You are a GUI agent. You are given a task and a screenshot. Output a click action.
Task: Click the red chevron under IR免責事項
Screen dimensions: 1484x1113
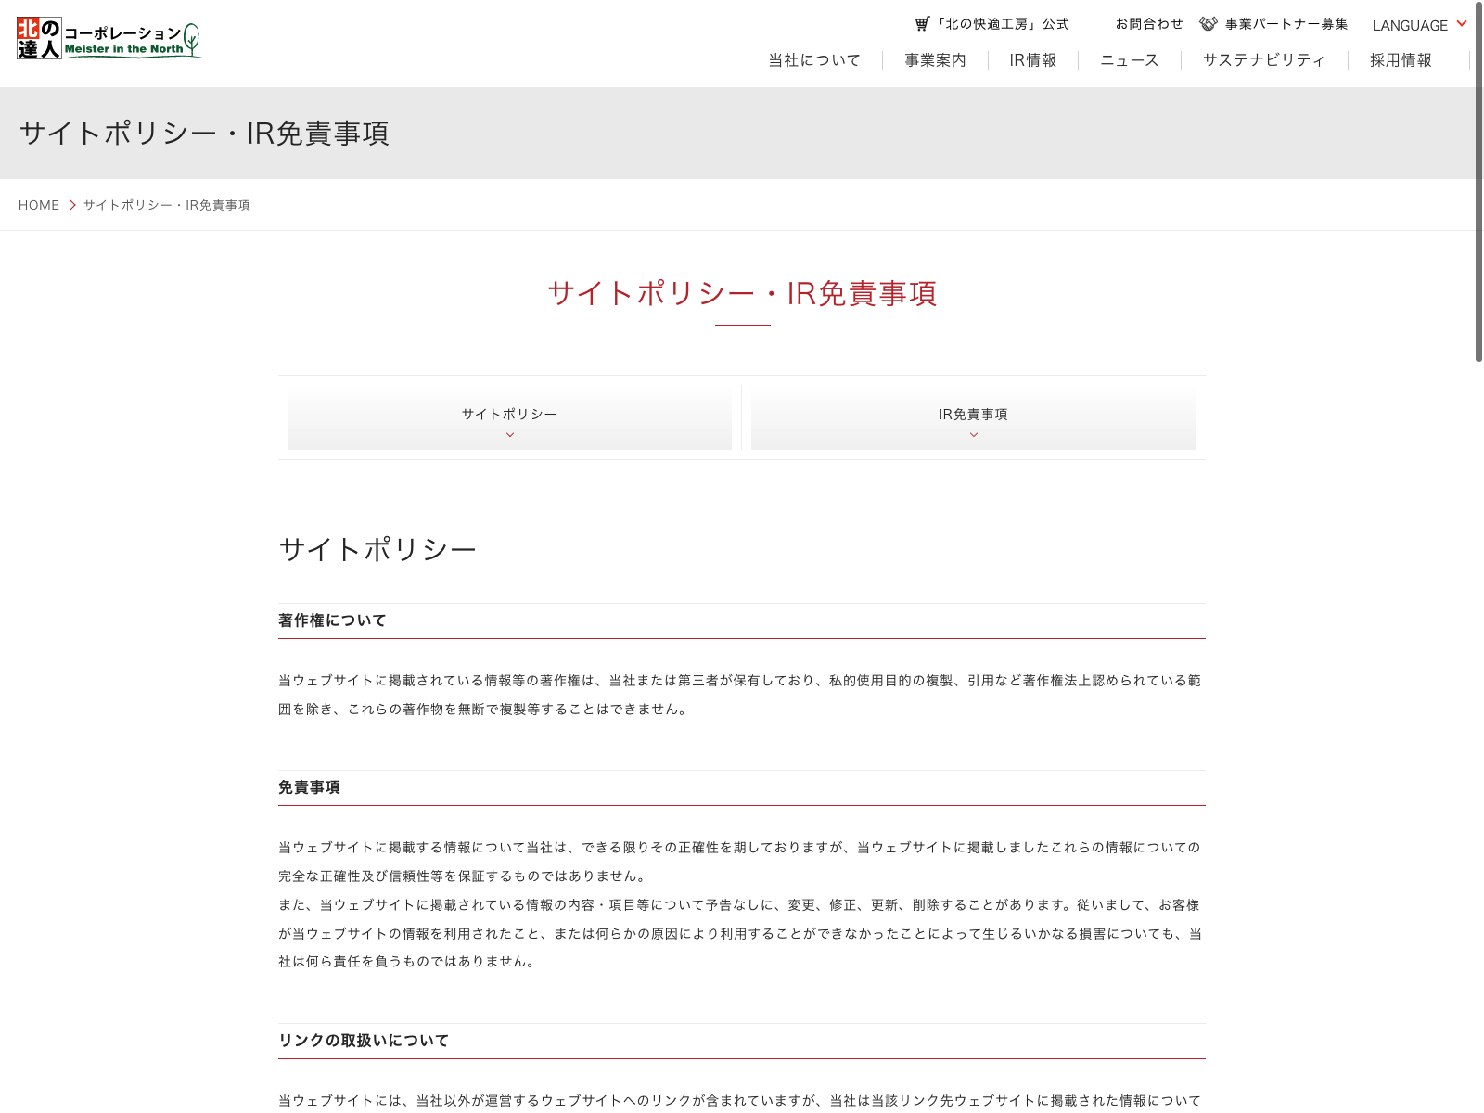click(973, 435)
